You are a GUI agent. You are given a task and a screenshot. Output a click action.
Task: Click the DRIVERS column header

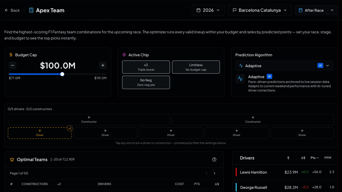pos(104,184)
